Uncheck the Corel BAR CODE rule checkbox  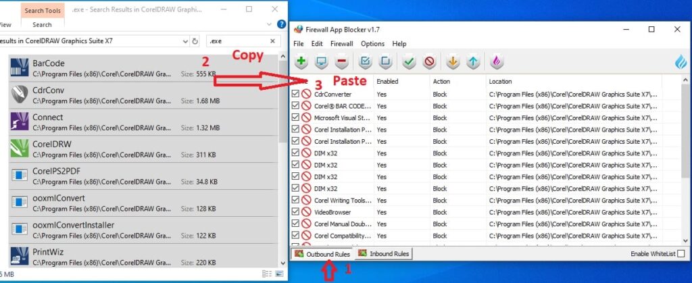(295, 106)
